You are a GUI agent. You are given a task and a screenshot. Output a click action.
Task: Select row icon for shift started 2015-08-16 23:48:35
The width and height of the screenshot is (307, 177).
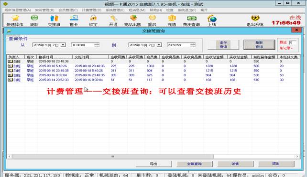tap(10, 71)
